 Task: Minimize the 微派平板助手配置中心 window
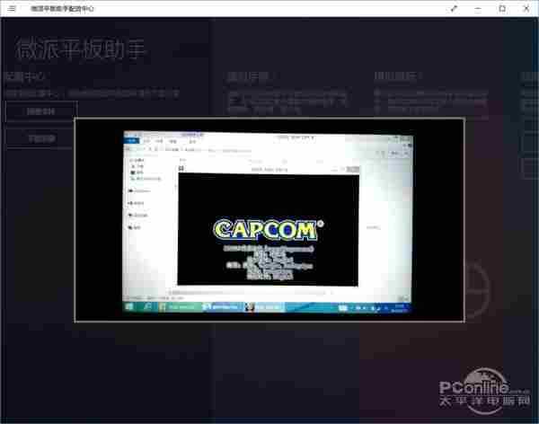coord(478,8)
